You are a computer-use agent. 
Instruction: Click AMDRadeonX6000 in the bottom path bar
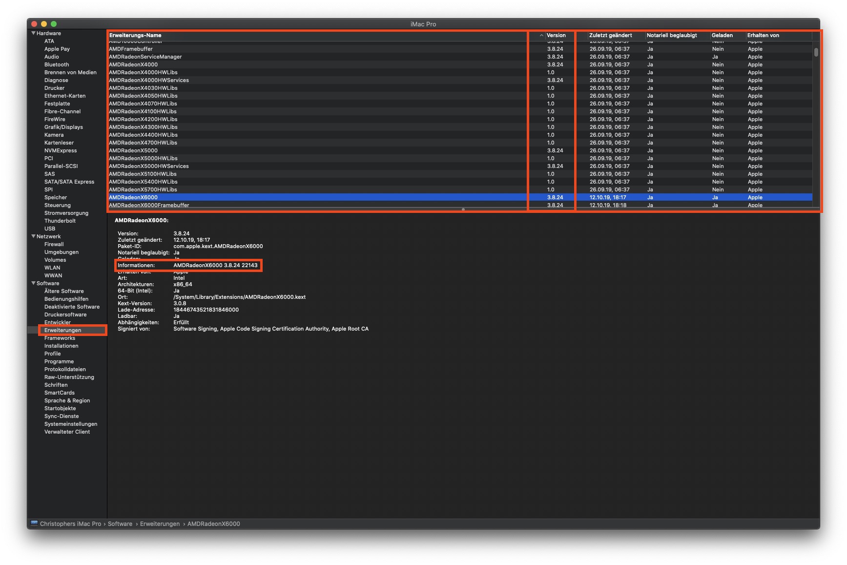tap(214, 523)
